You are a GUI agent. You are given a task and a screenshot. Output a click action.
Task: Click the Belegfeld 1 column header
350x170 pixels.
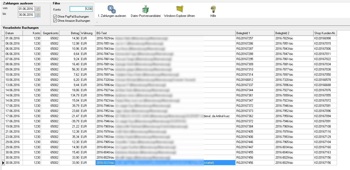pos(255,33)
